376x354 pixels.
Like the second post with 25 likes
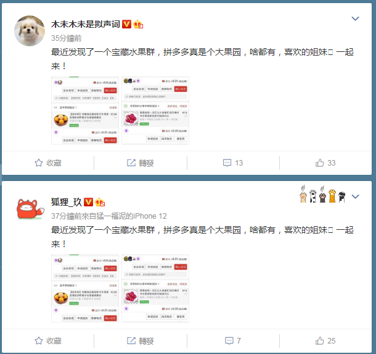coord(325,341)
